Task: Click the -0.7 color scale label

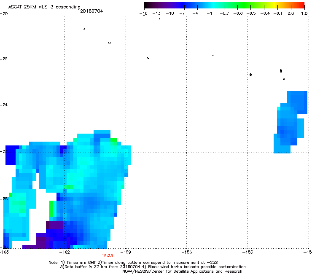Action: 224,13
